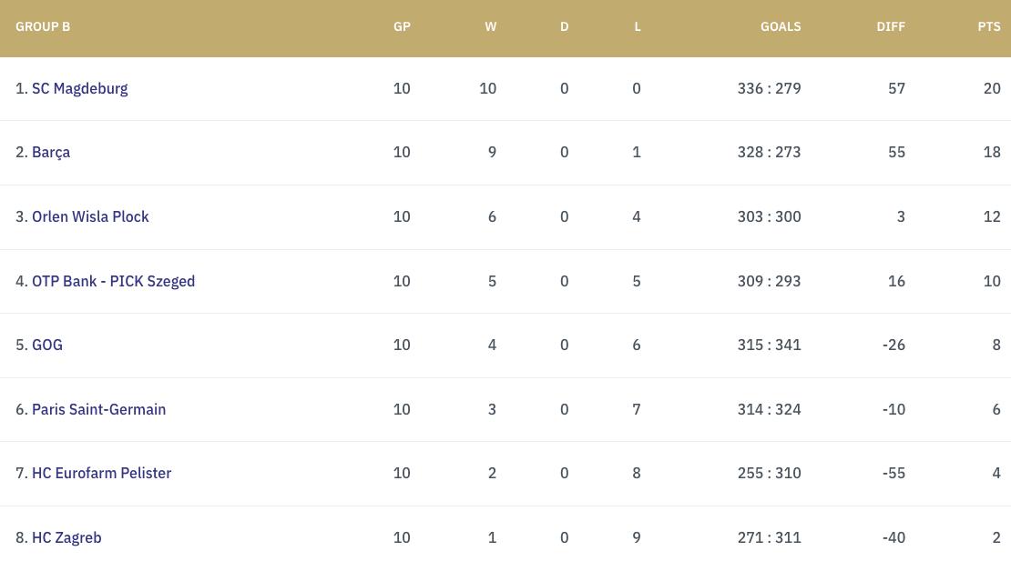
Task: Click the L column header
Action: 638,26
